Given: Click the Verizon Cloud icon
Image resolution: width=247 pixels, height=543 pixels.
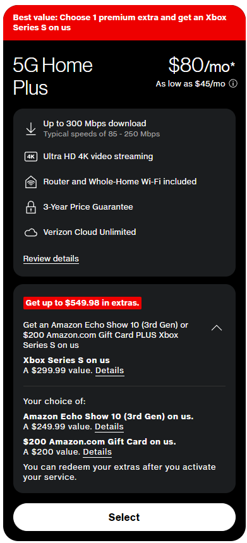Looking at the screenshot, I should [x=31, y=232].
